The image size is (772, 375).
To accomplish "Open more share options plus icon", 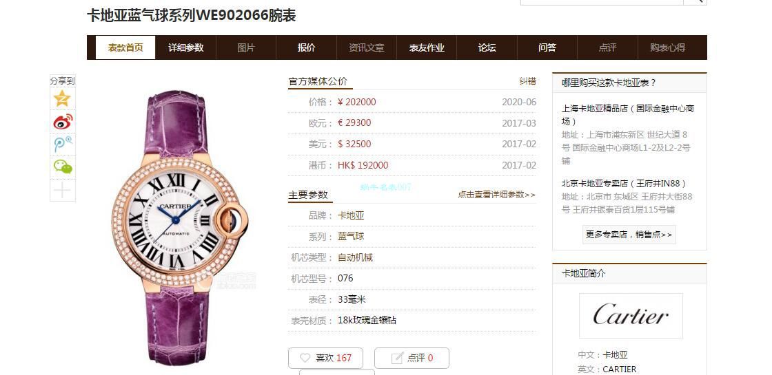I will (x=63, y=190).
